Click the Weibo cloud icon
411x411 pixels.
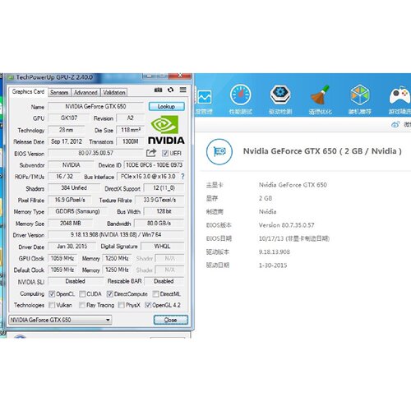point(395,125)
